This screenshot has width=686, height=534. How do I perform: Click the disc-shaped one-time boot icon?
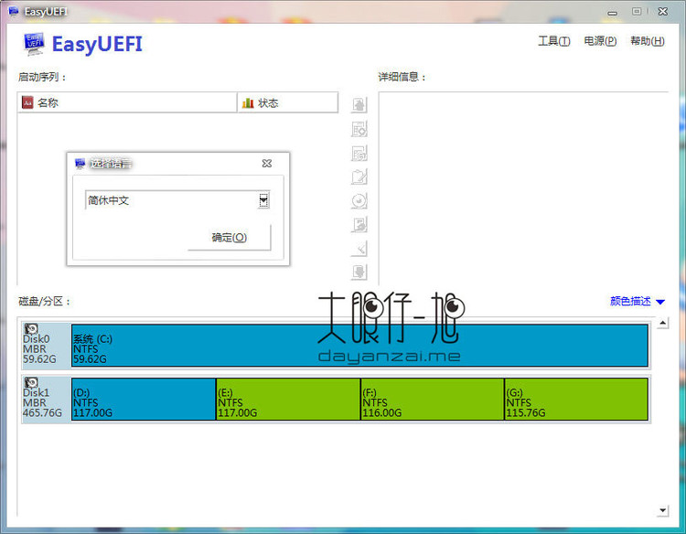[359, 201]
